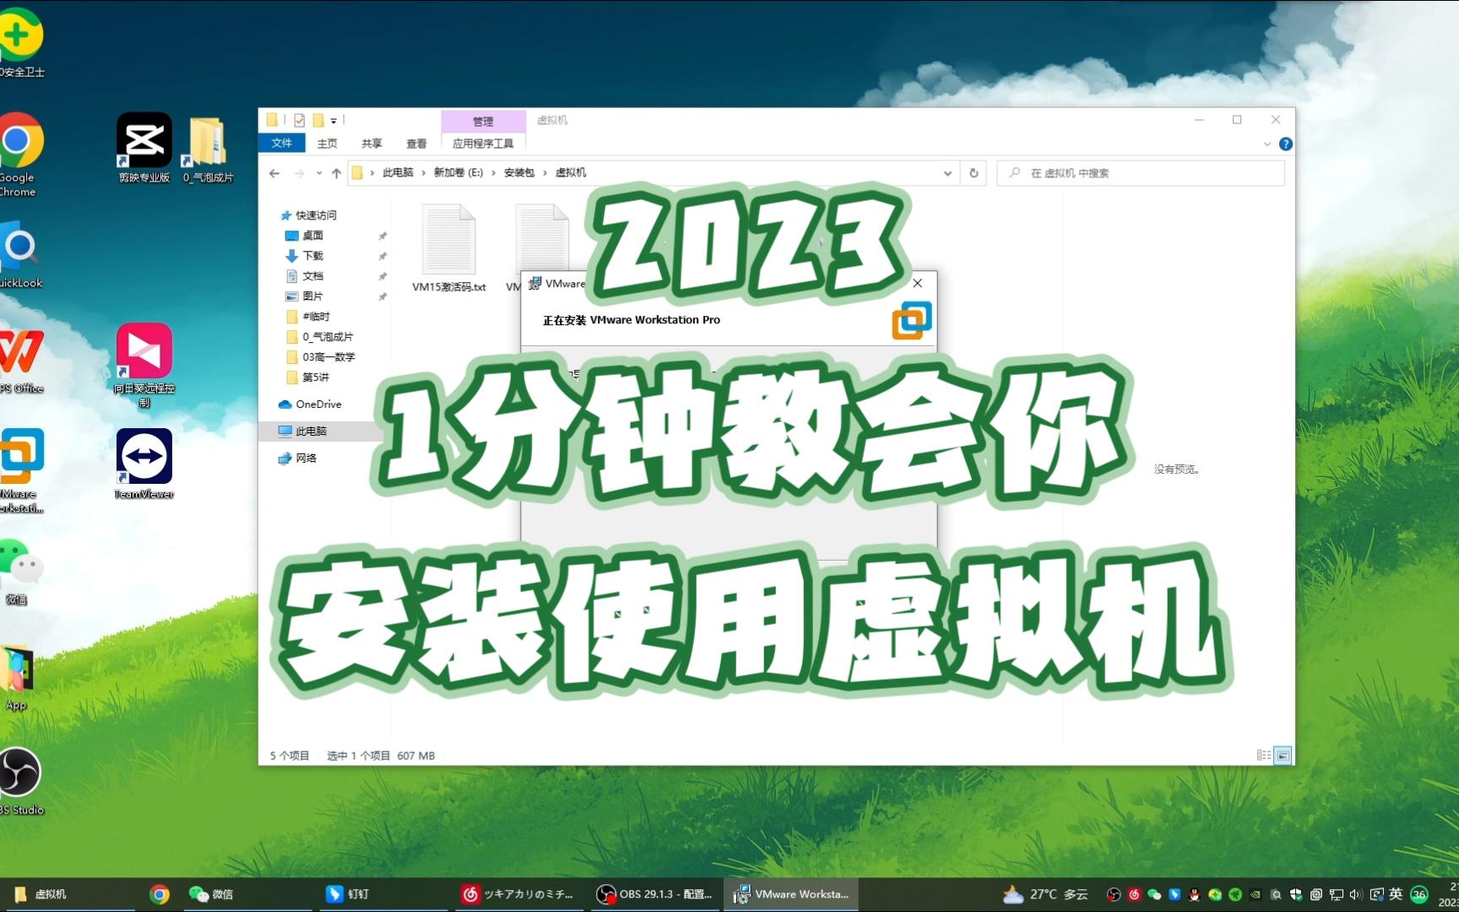This screenshot has width=1459, height=912.
Task: Open NVIDIA settings from the system tray
Action: click(1256, 894)
